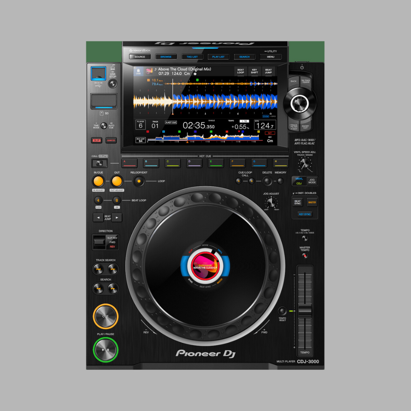The image size is (411, 411).
Task: Trigger Hot Cue F pad
Action: (238, 163)
